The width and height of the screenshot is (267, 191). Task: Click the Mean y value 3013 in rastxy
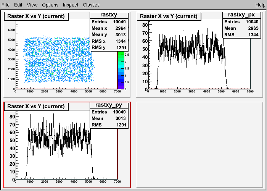point(121,35)
